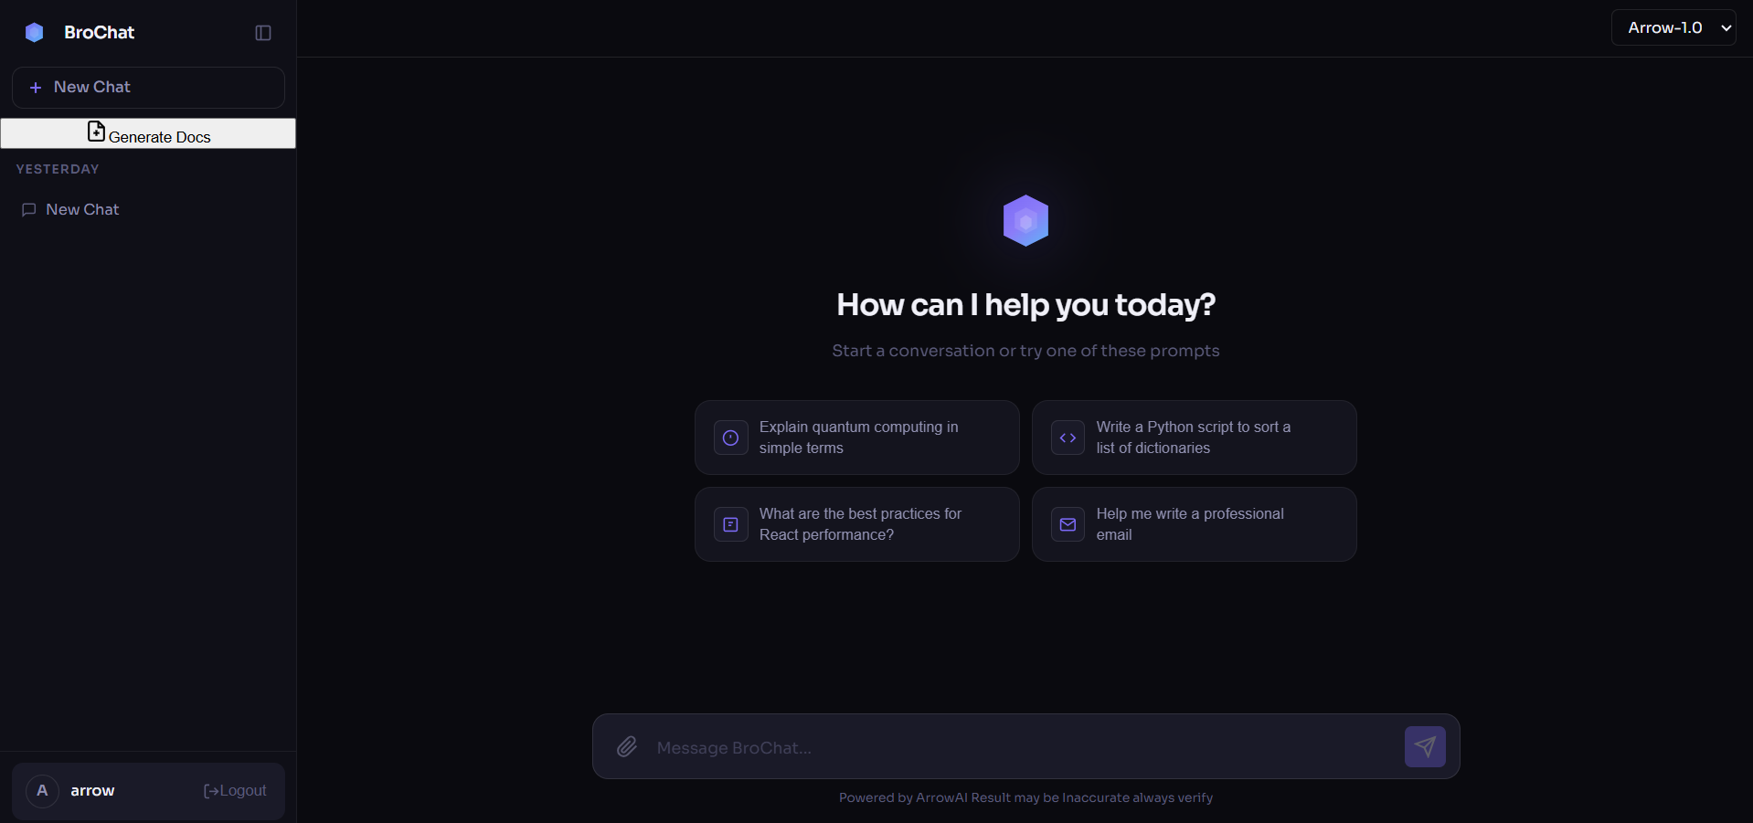Screen dimensions: 1753x823
Task: Click the chat bubble icon in history
Action: [29, 210]
